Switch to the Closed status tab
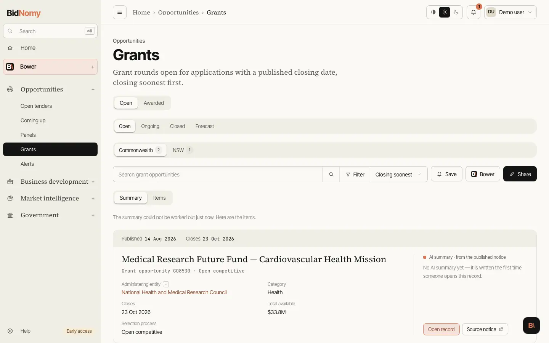549x343 pixels. coord(177,126)
